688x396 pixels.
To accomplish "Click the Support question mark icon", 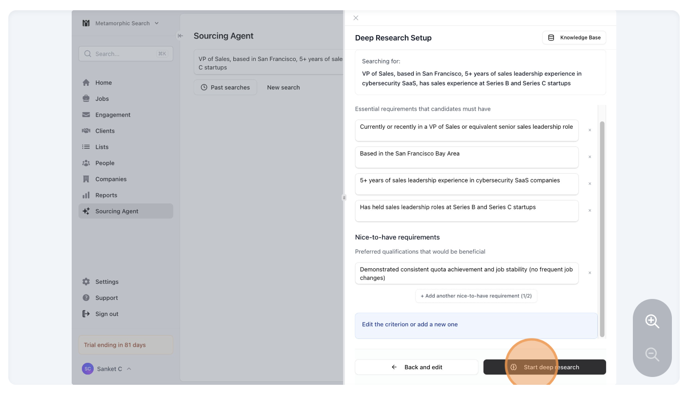I will coord(86,297).
